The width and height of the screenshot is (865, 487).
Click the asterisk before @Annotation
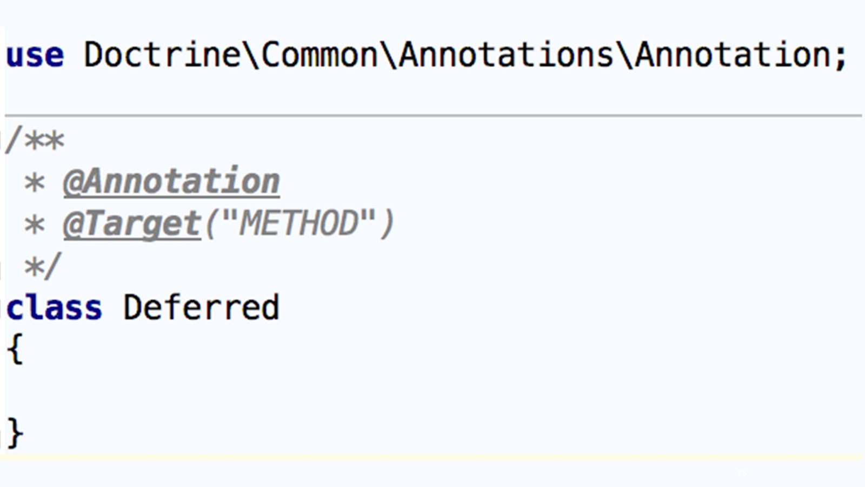pos(35,182)
